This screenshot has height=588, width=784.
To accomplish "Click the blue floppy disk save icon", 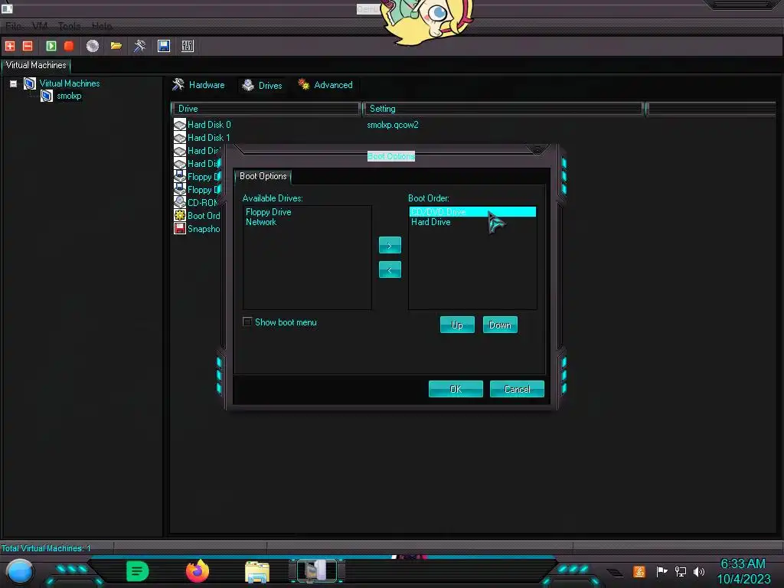I will click(x=164, y=46).
